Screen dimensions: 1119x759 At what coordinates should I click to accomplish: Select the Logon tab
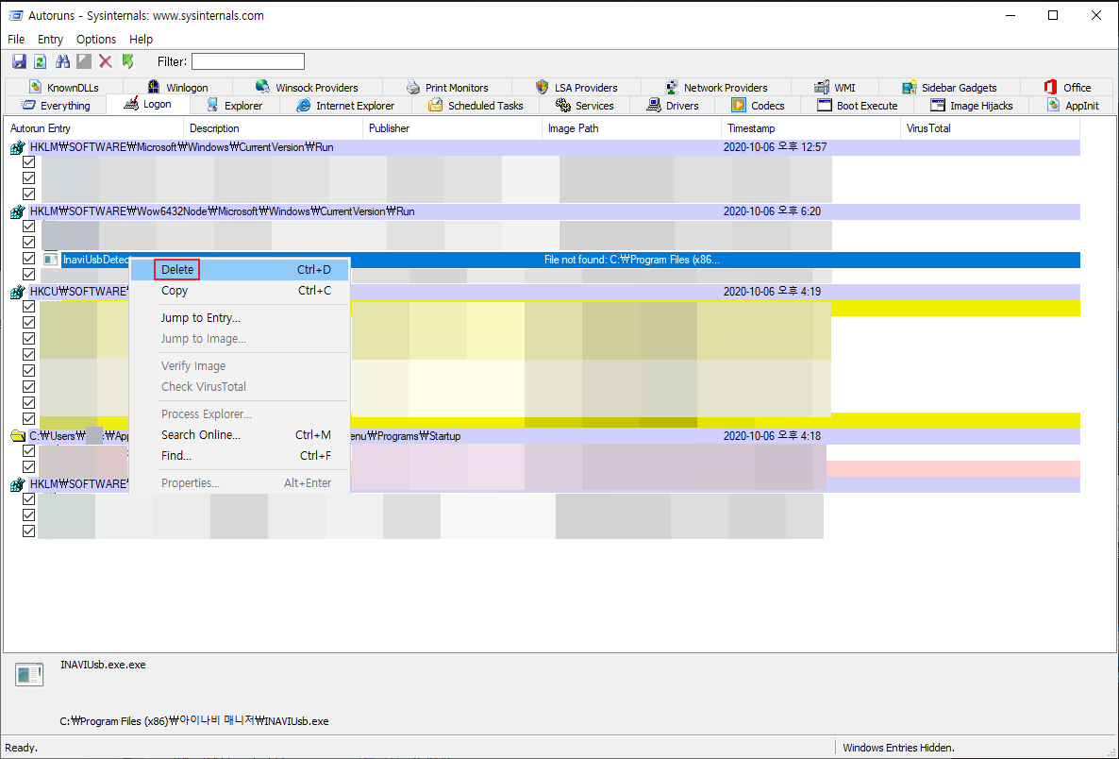pos(148,104)
